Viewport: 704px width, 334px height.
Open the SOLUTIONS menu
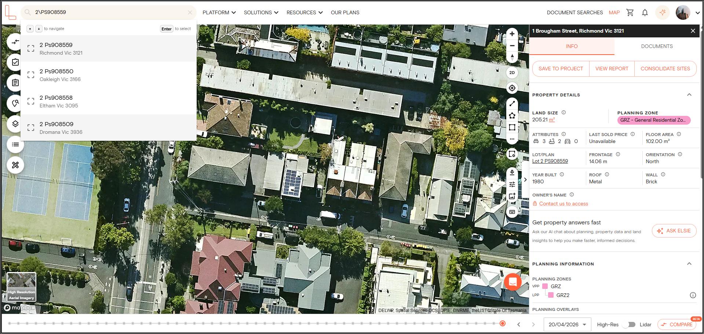[261, 12]
